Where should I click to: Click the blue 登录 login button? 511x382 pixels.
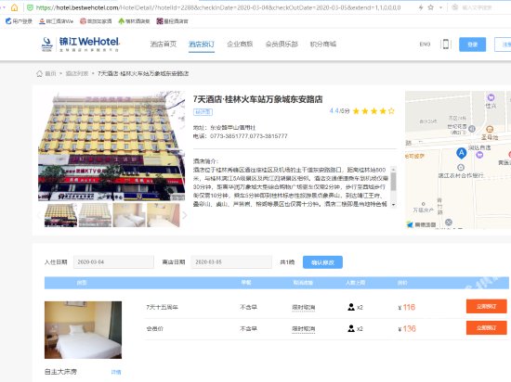pos(472,45)
